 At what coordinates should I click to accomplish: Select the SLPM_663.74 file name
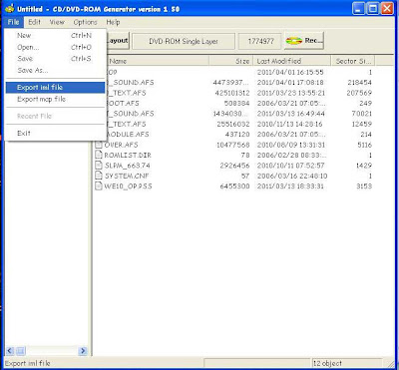click(x=128, y=166)
